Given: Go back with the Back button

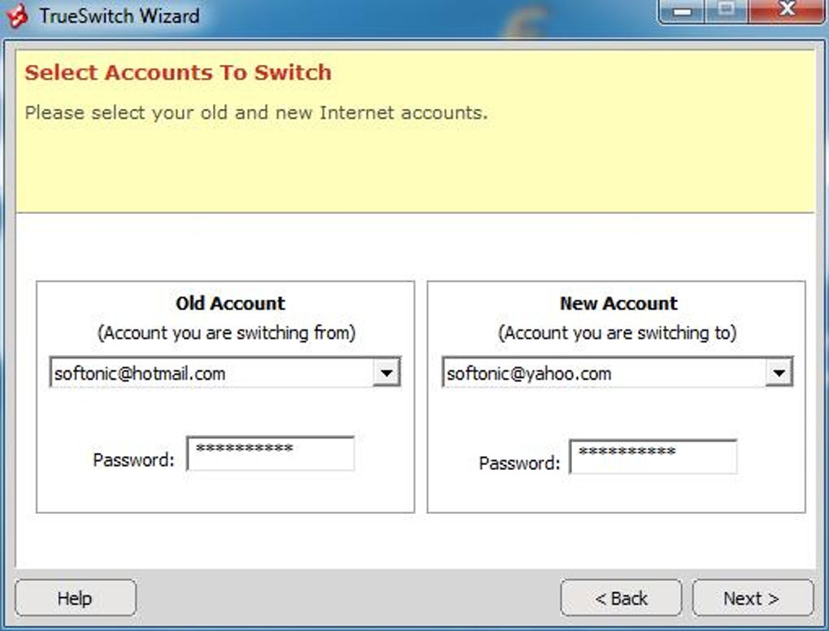Looking at the screenshot, I should (621, 598).
